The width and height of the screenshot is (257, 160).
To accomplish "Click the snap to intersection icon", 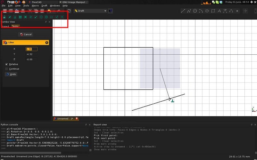I will 25,17.
